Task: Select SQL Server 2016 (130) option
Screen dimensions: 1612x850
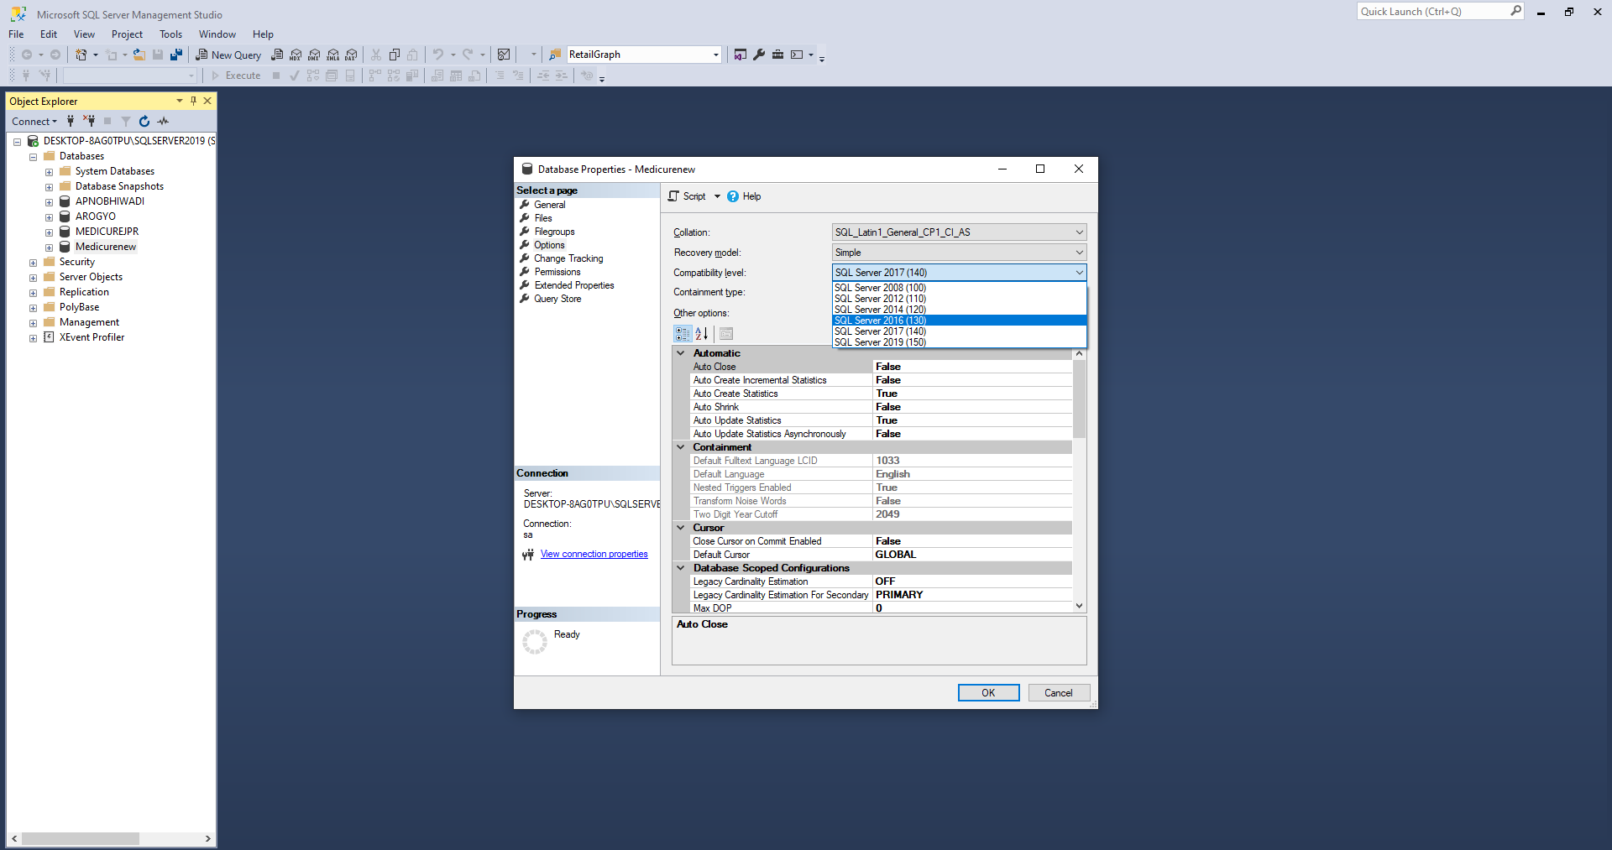Action: click(x=959, y=321)
